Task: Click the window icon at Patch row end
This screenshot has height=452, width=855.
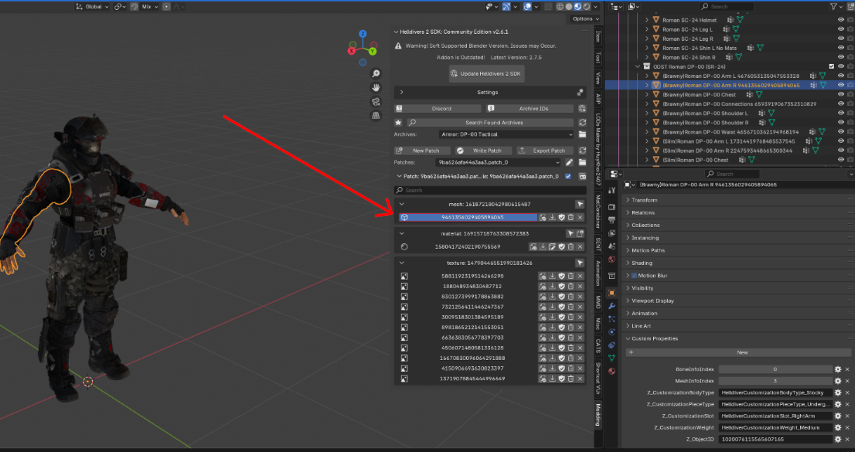Action: [581, 176]
